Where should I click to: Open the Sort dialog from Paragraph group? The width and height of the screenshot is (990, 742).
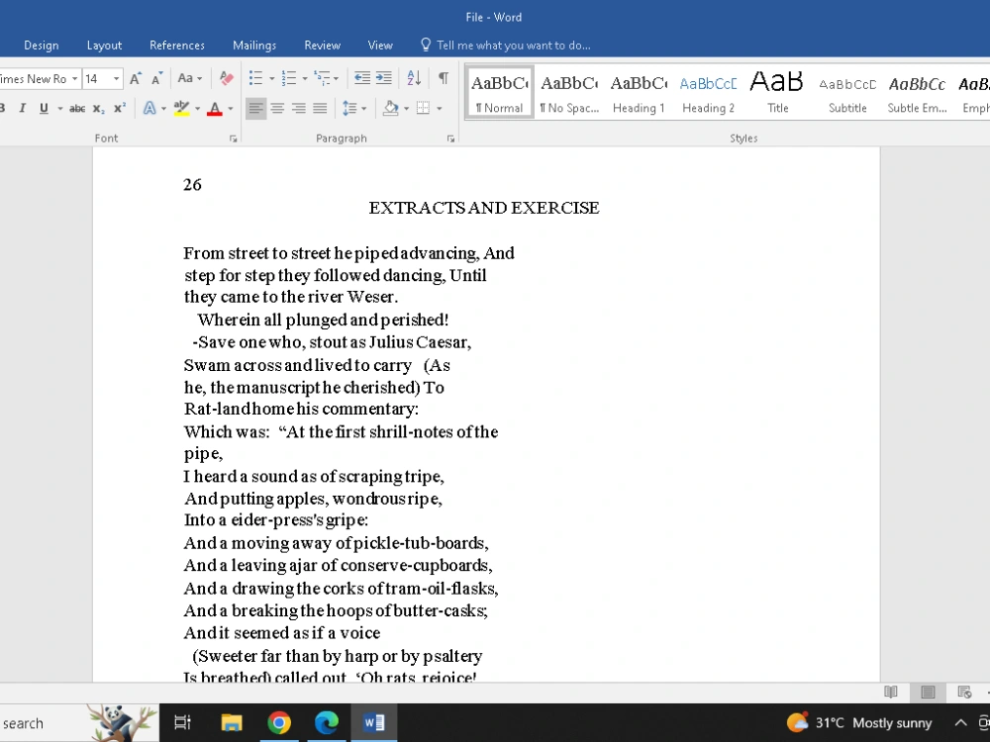414,78
